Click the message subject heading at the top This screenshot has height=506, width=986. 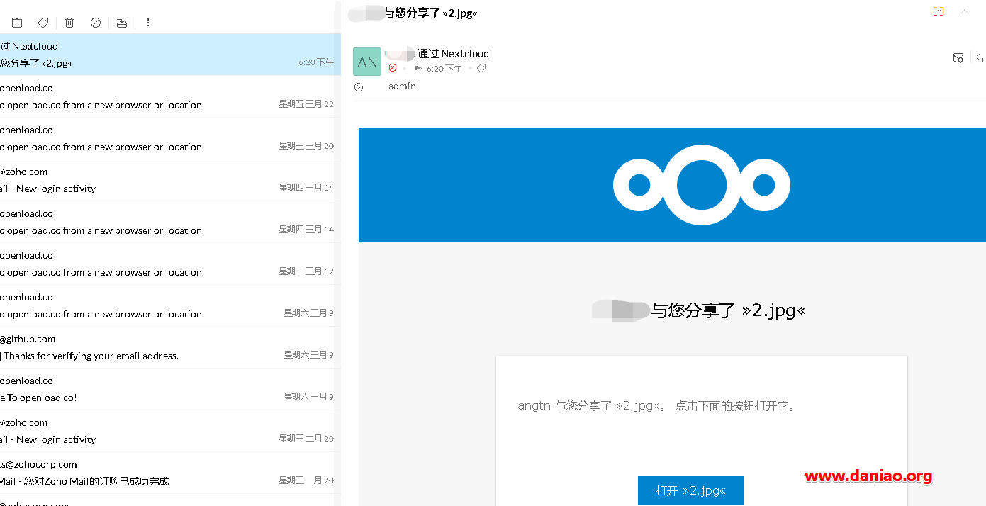pyautogui.click(x=432, y=13)
